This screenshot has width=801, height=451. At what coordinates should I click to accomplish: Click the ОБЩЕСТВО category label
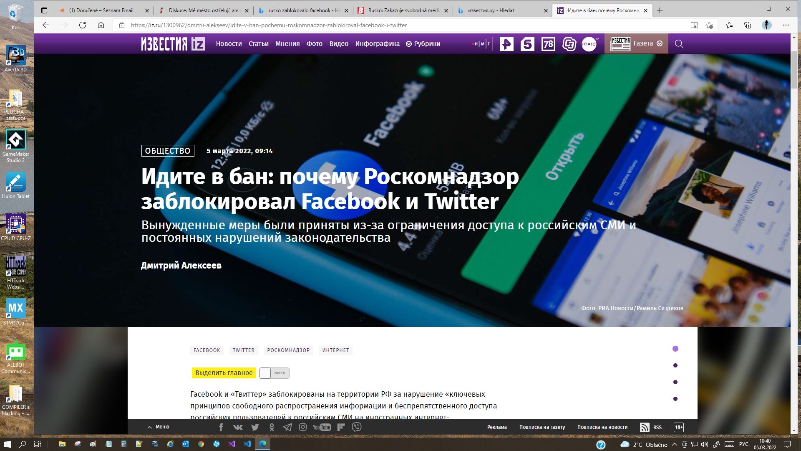(168, 151)
